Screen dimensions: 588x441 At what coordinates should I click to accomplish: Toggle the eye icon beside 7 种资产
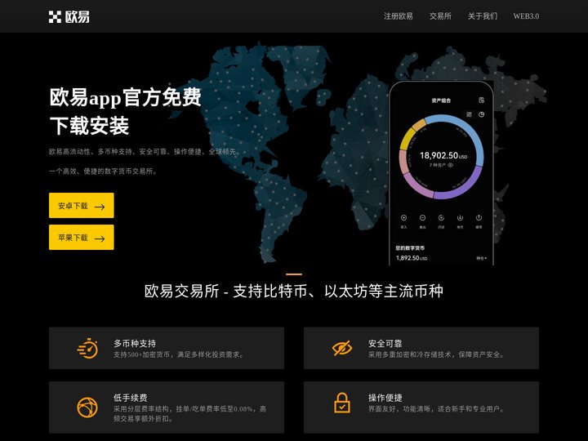[450, 165]
